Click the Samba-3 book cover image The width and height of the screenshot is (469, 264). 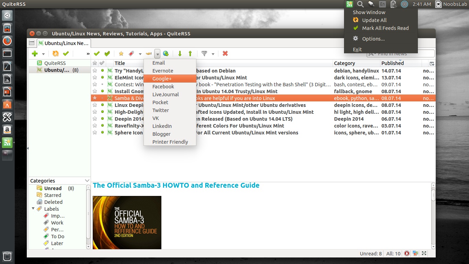(127, 223)
